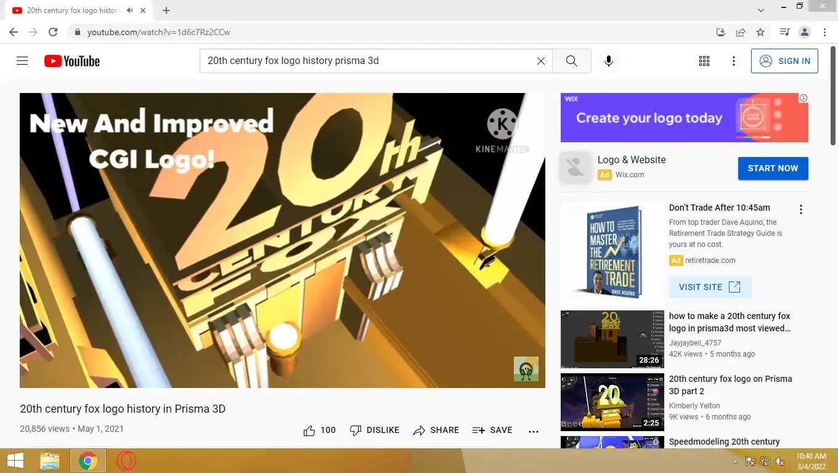Image resolution: width=838 pixels, height=473 pixels.
Task: Click the install app icon in address bar
Action: click(x=721, y=32)
